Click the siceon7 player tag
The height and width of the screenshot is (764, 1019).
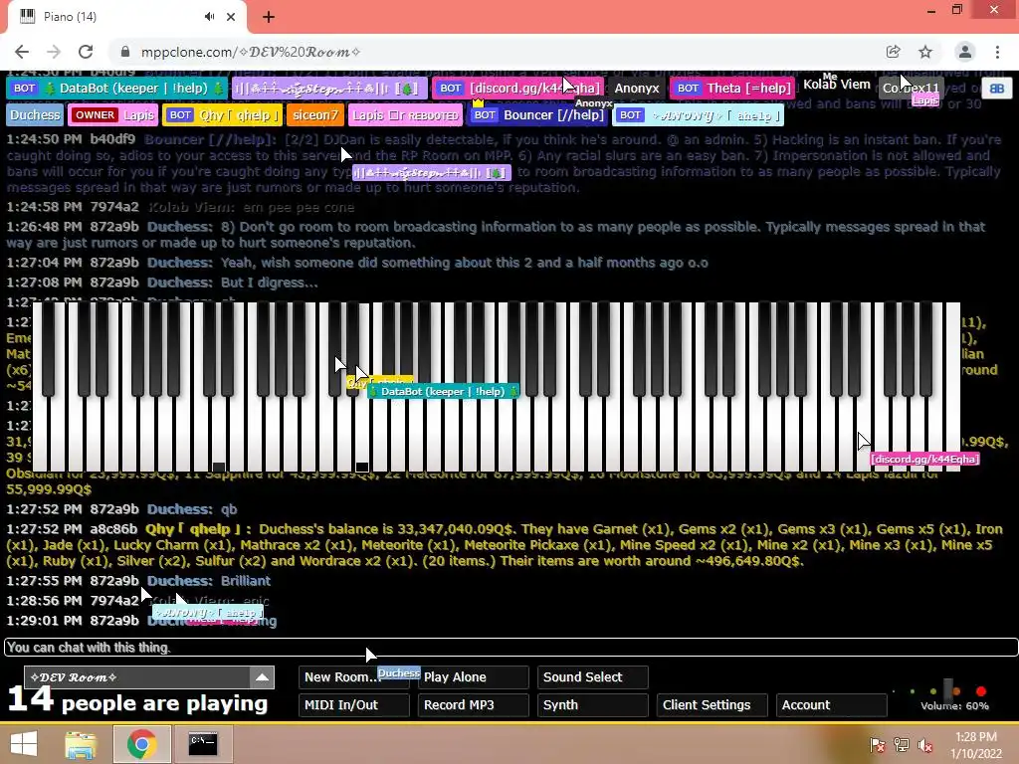tap(315, 115)
